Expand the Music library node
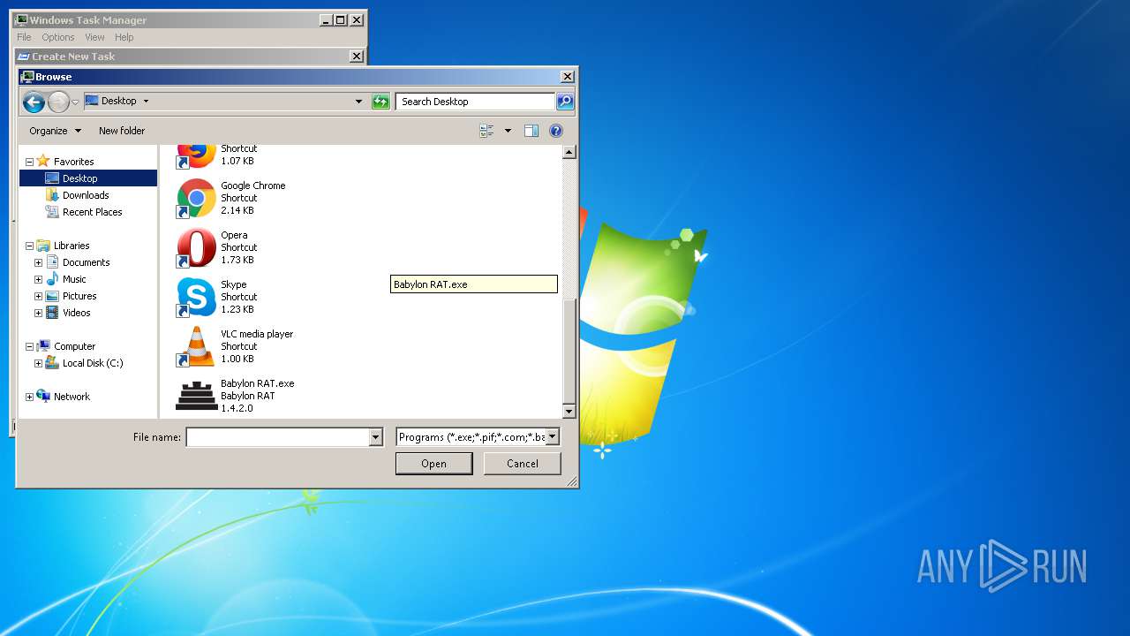Image resolution: width=1130 pixels, height=636 pixels. coord(38,279)
